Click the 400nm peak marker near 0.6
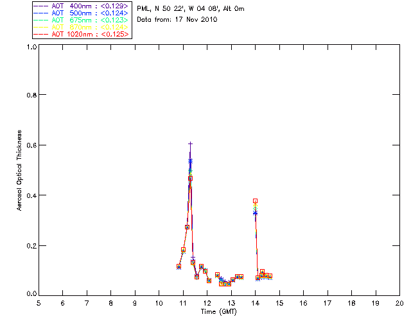Screen dimensions: 411x328 click(190, 143)
